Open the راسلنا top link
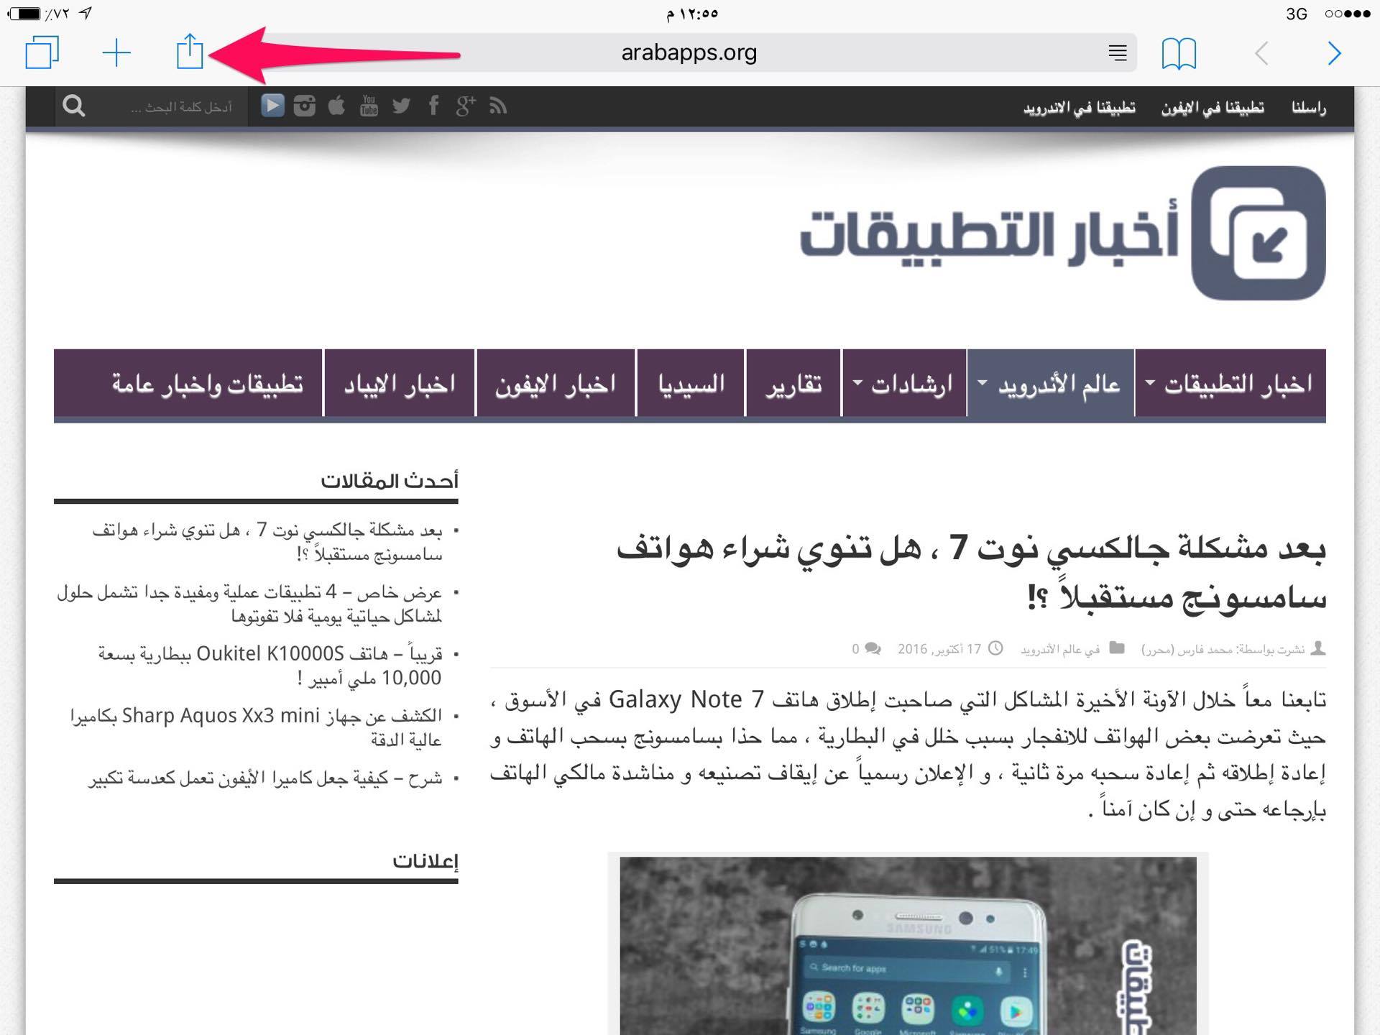 tap(1309, 108)
